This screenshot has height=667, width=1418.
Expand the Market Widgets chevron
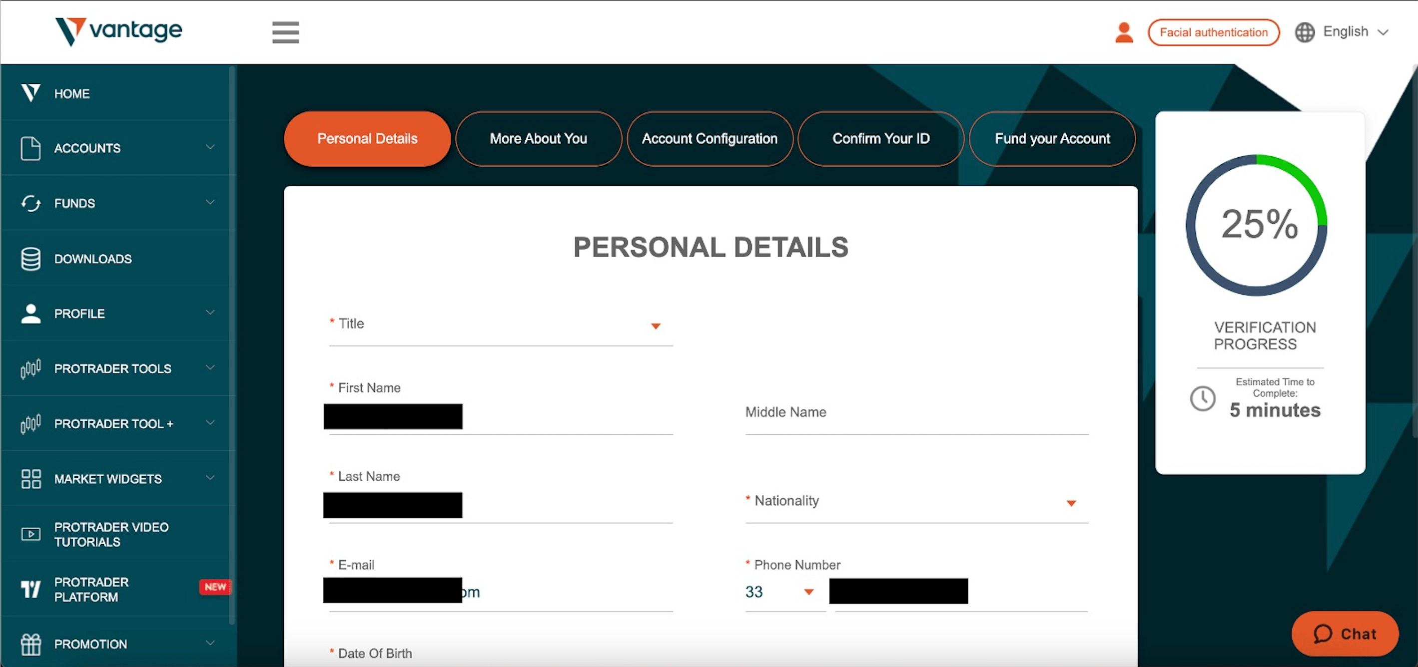pyautogui.click(x=210, y=477)
